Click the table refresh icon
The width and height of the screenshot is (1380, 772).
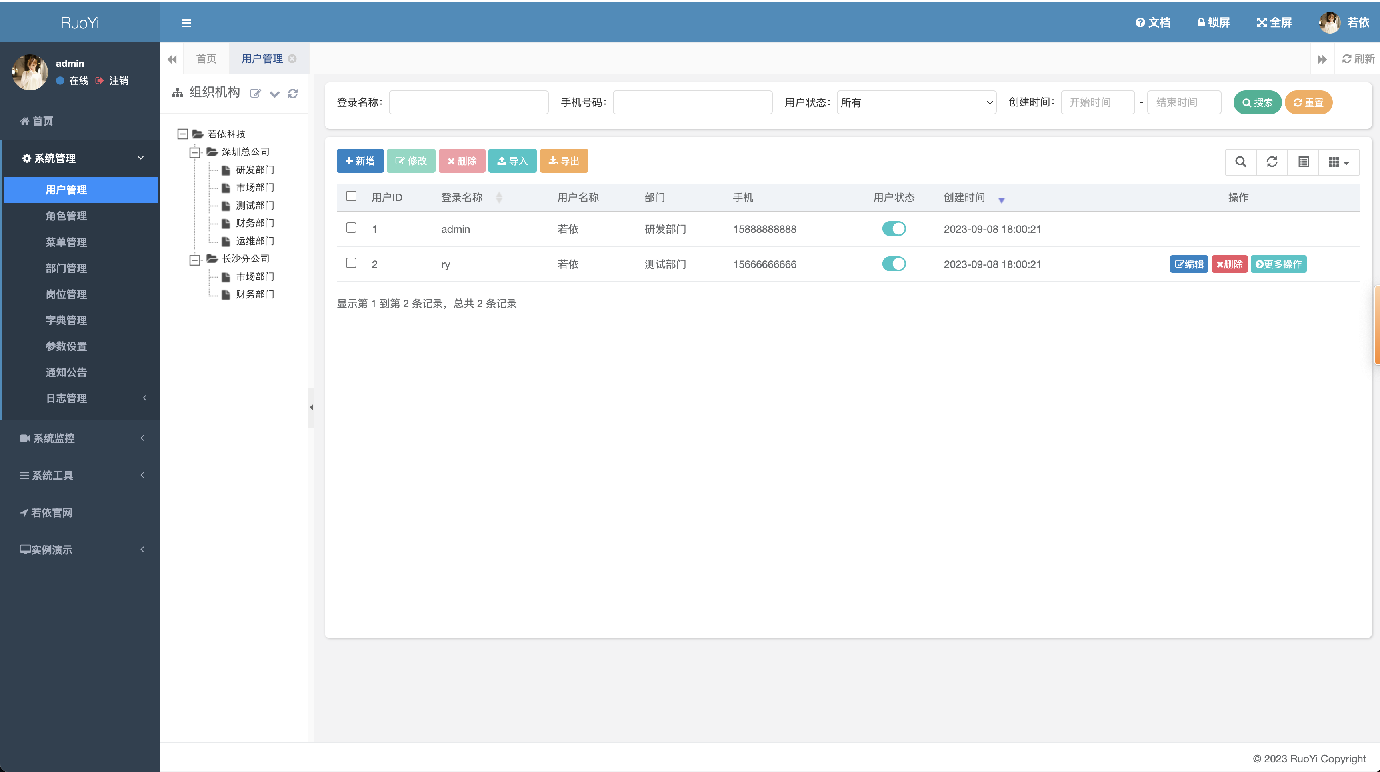click(x=1272, y=162)
